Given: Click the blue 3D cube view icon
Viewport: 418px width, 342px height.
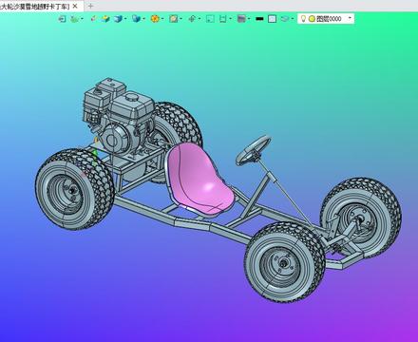Looking at the screenshot, I should coord(118,19).
